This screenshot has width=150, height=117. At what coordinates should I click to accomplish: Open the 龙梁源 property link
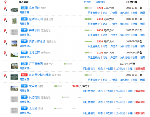pyautogui.click(x=33, y=86)
